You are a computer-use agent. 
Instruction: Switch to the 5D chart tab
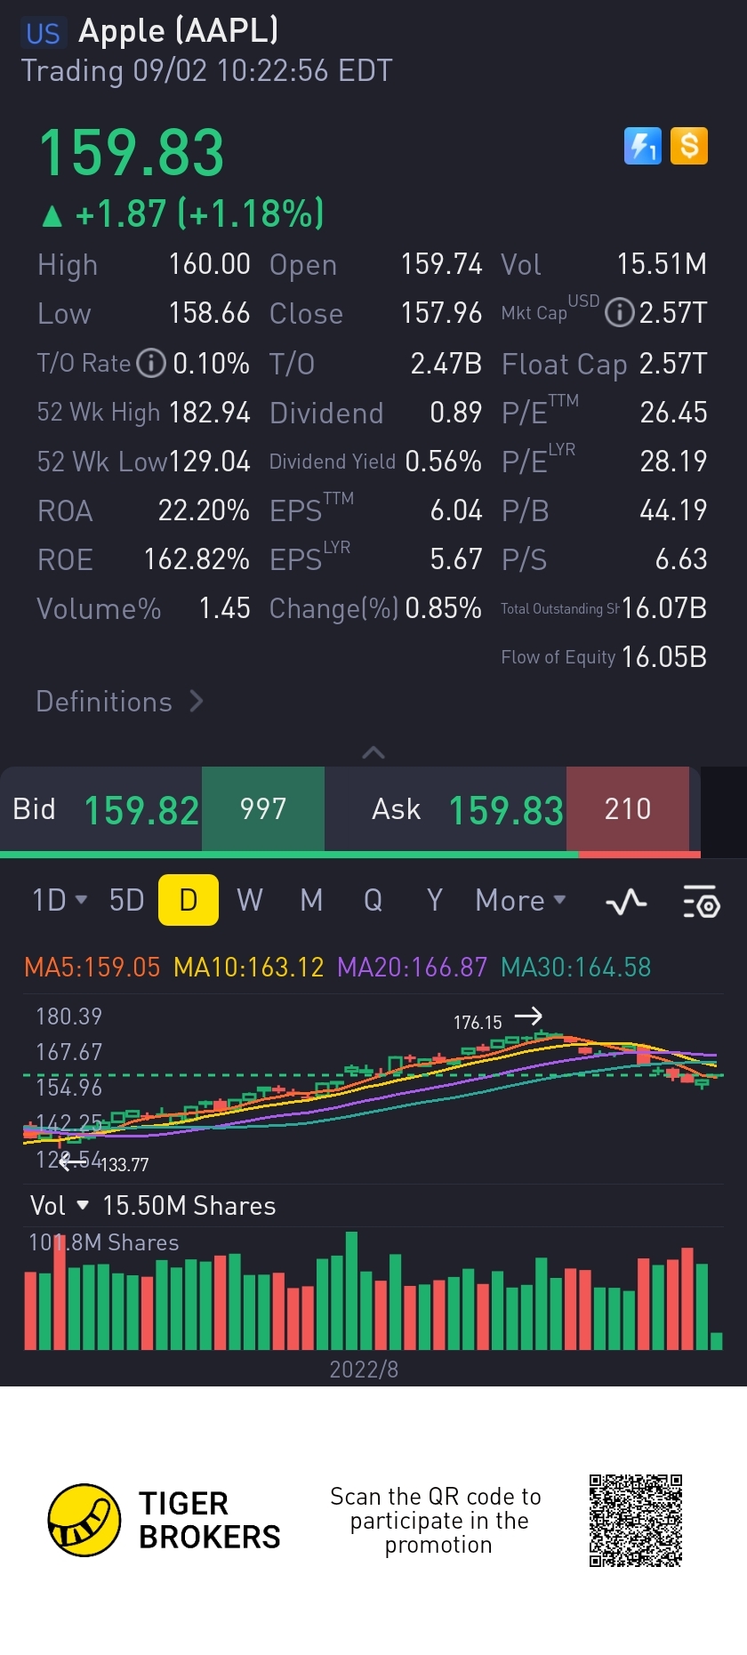[x=126, y=900]
